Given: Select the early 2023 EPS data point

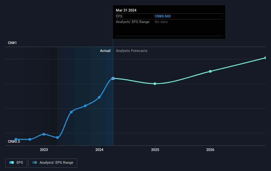Looking at the screenshot, I should [x=44, y=134].
